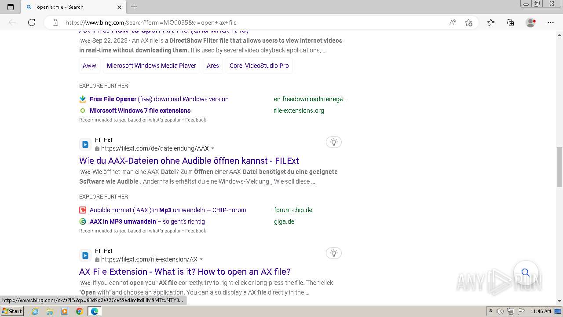
Task: Click the en.freedownloadmanage... domain text
Action: pos(310,99)
